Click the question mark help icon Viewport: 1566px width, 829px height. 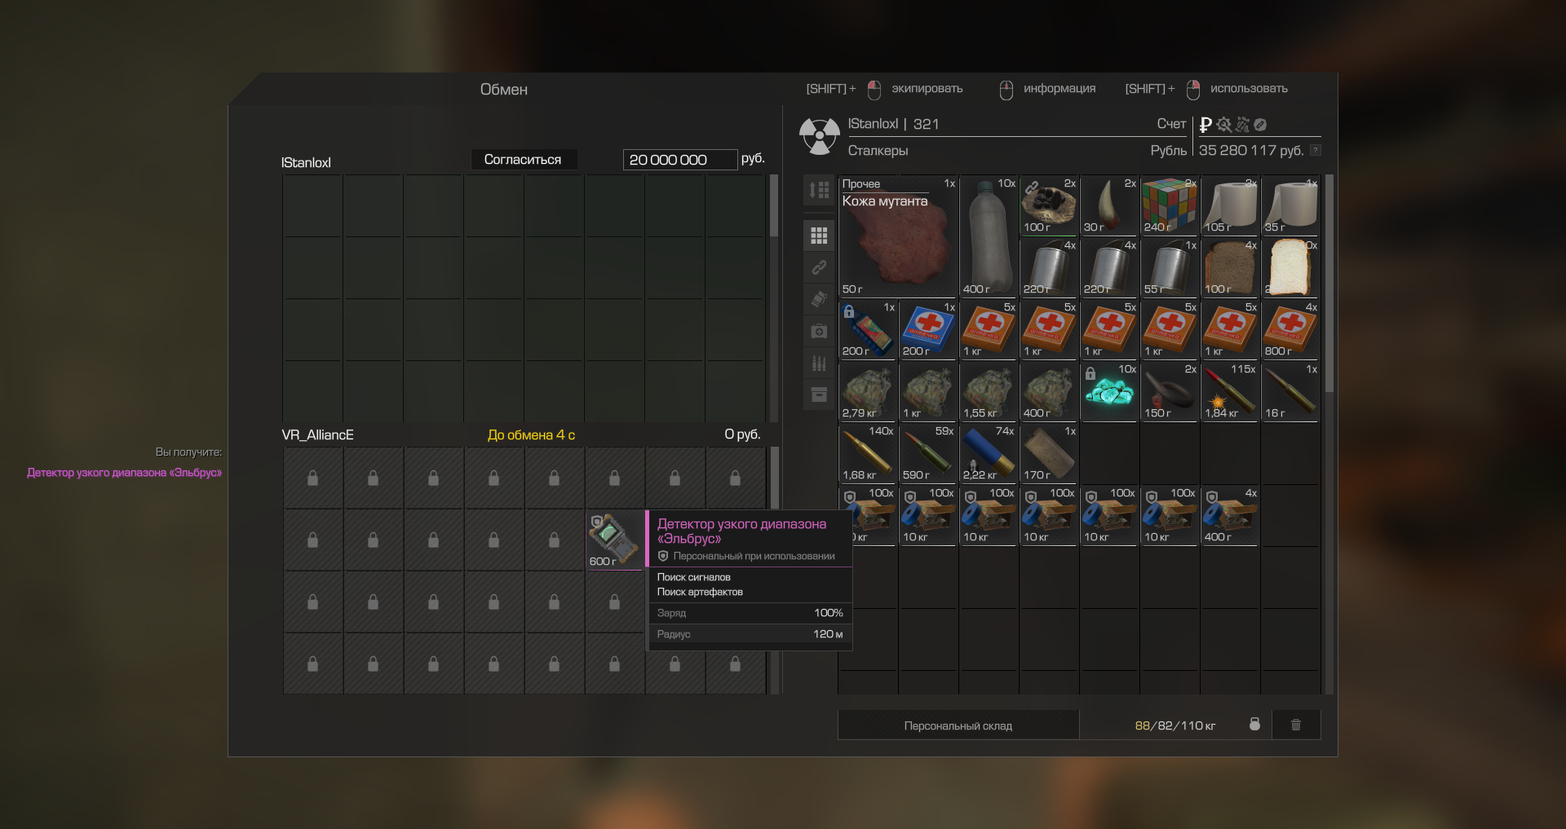click(1315, 150)
